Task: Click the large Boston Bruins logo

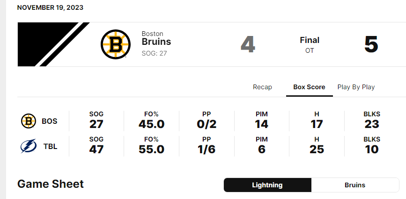Action: [115, 44]
